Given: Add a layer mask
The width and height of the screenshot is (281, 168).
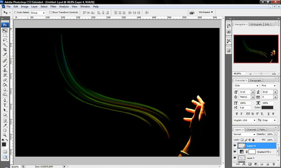Looking at the screenshot, I should [x=250, y=164].
